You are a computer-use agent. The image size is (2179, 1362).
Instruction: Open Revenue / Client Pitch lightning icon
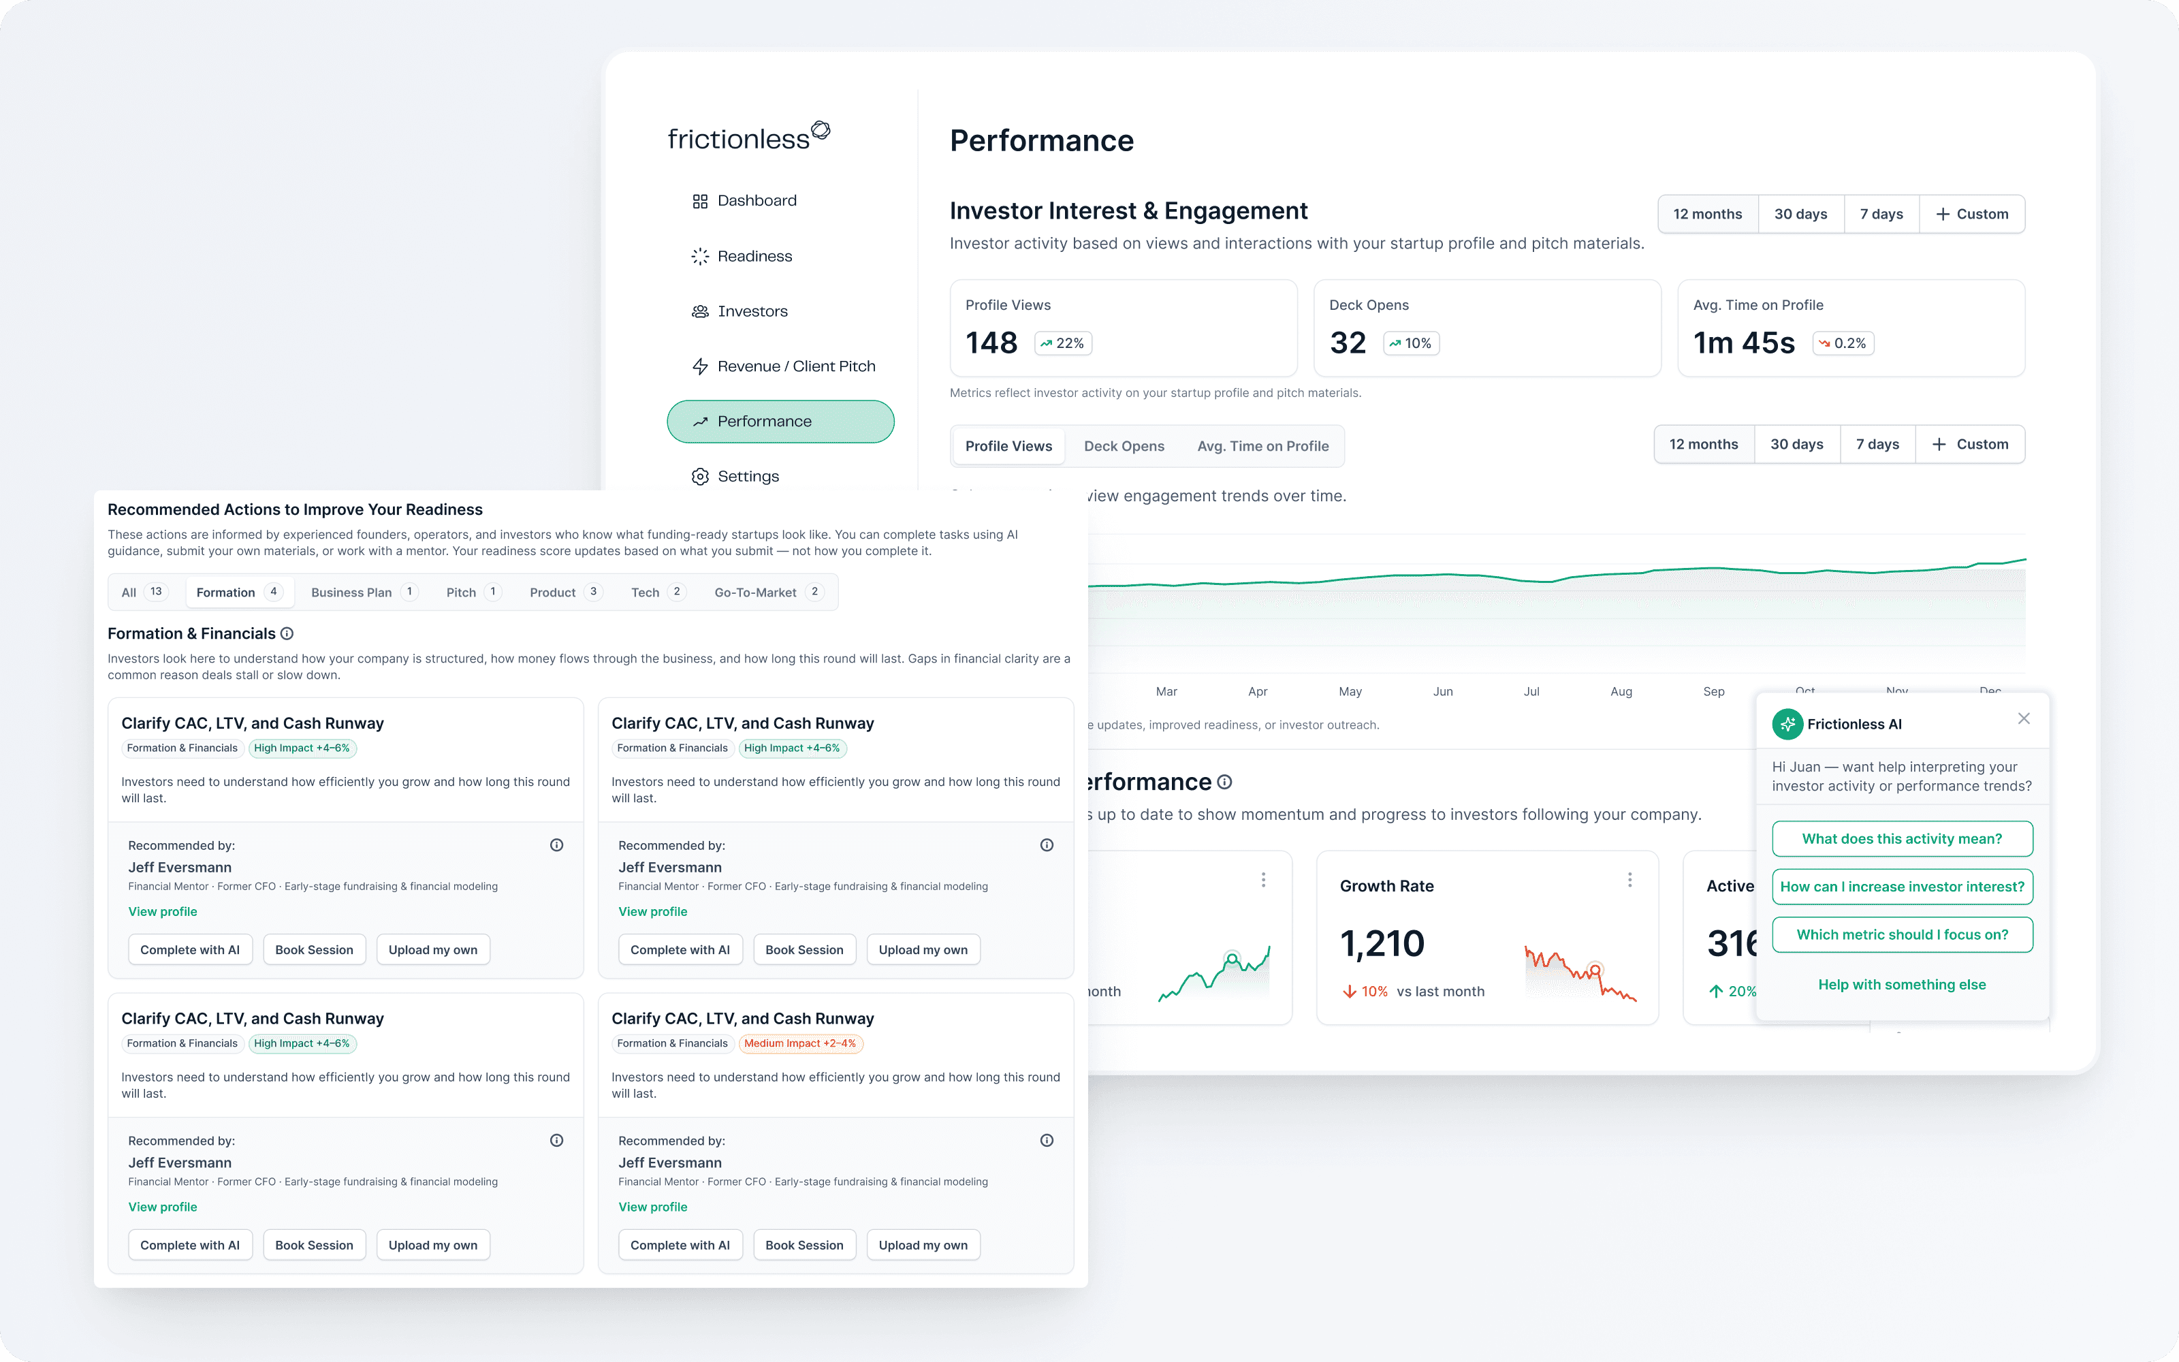pyautogui.click(x=699, y=366)
